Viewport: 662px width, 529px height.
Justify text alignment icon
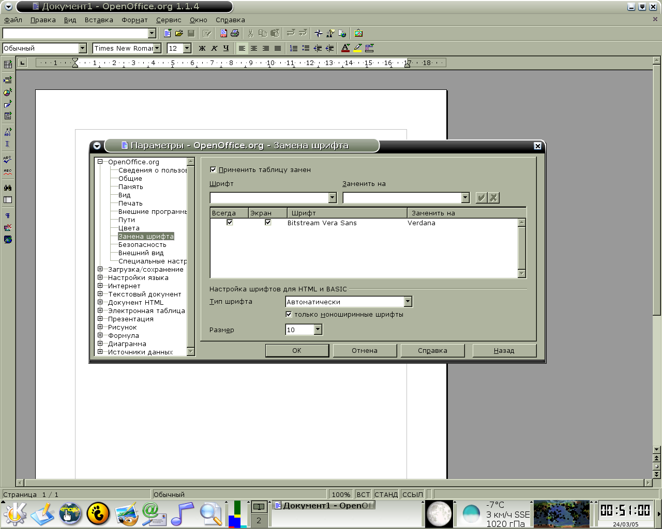coord(278,48)
